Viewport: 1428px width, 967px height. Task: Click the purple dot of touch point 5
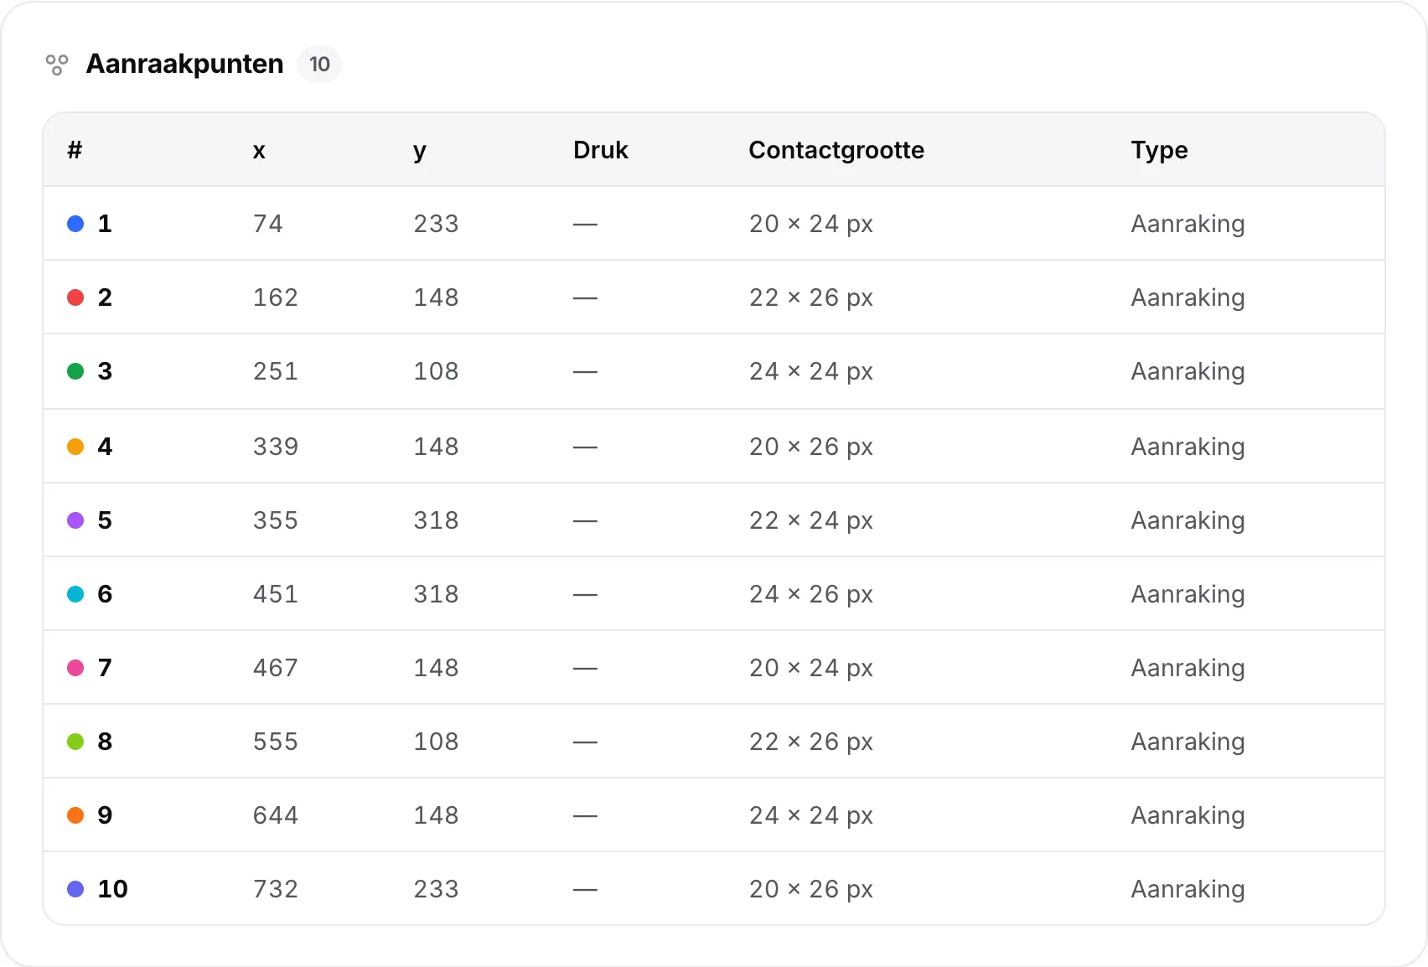click(x=75, y=520)
